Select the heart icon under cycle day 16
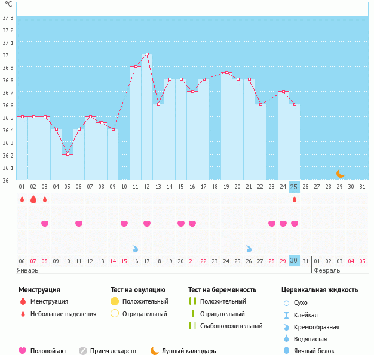 (192, 224)
